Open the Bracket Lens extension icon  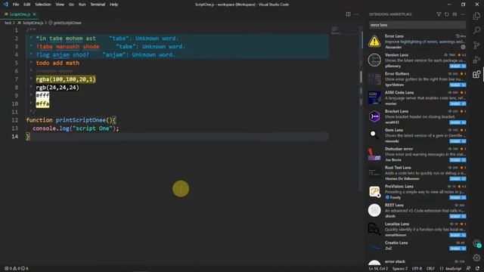[374, 116]
